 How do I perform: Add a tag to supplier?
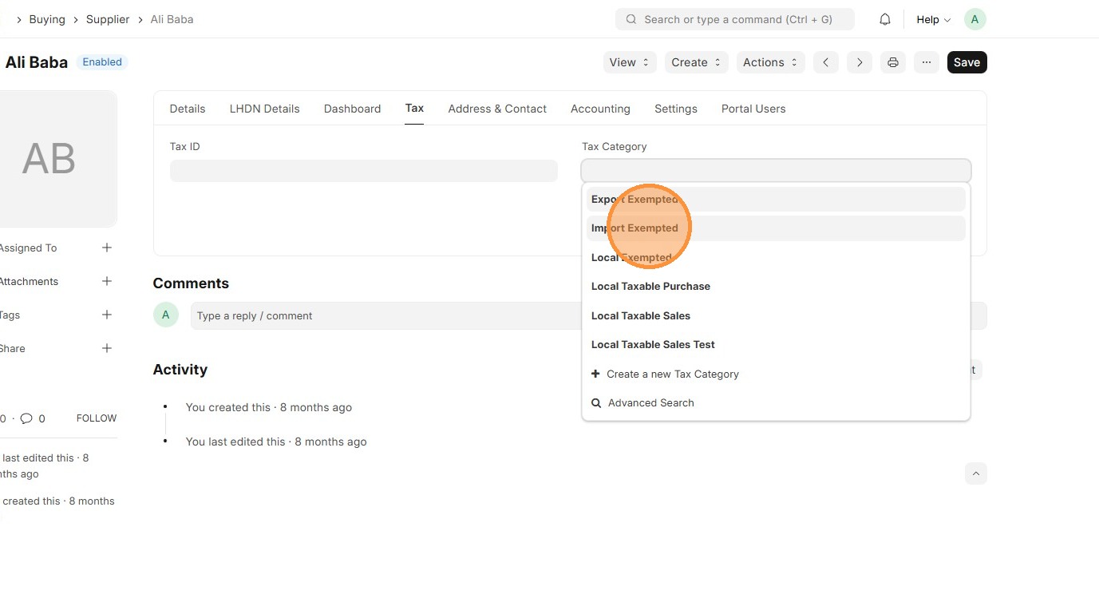coord(107,315)
